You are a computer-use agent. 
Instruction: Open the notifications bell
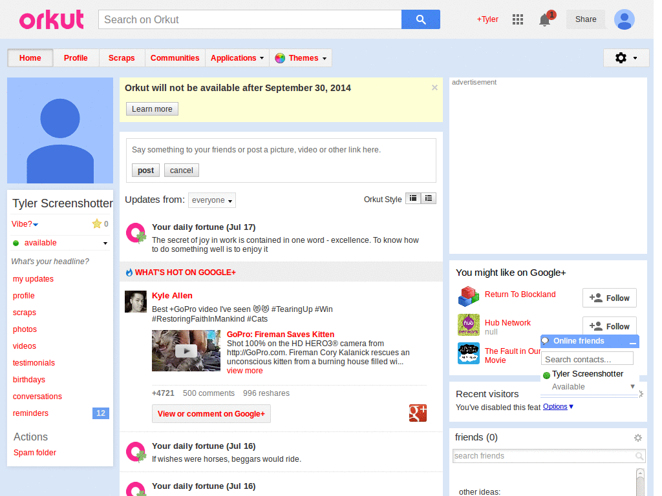point(545,20)
